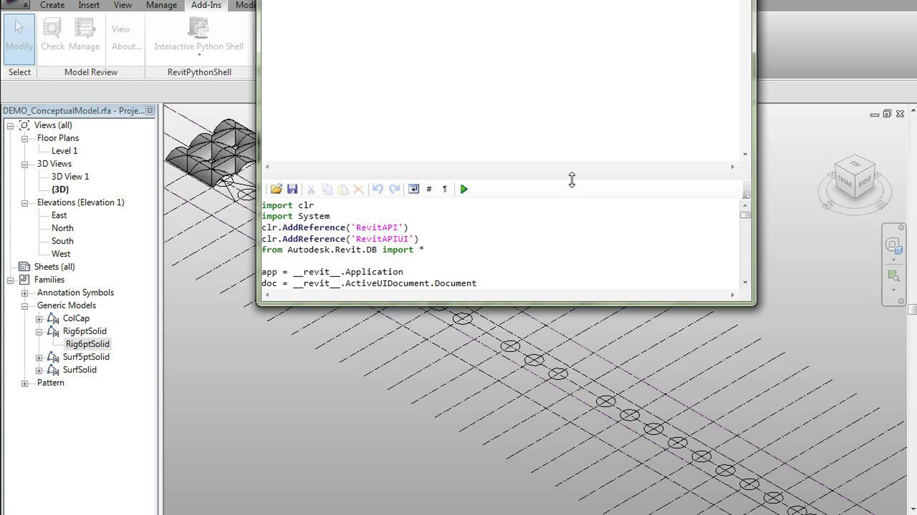Collapse the Floor Plans tree node
917x515 pixels.
[x=25, y=139]
